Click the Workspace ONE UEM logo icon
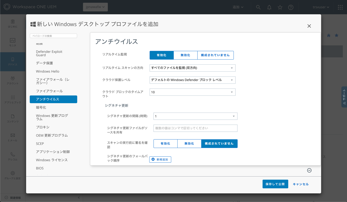 [x=7, y=7]
